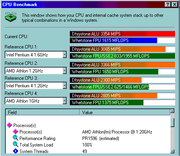This screenshot has width=180, height=156.
Task: Open the Reference CPU 1 dropdown arrow
Action: (65, 55)
